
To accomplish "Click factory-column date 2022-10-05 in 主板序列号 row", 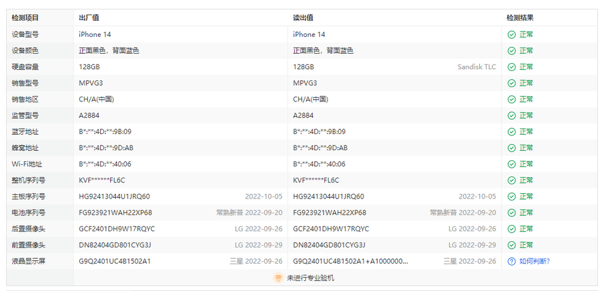I will pyautogui.click(x=264, y=196).
